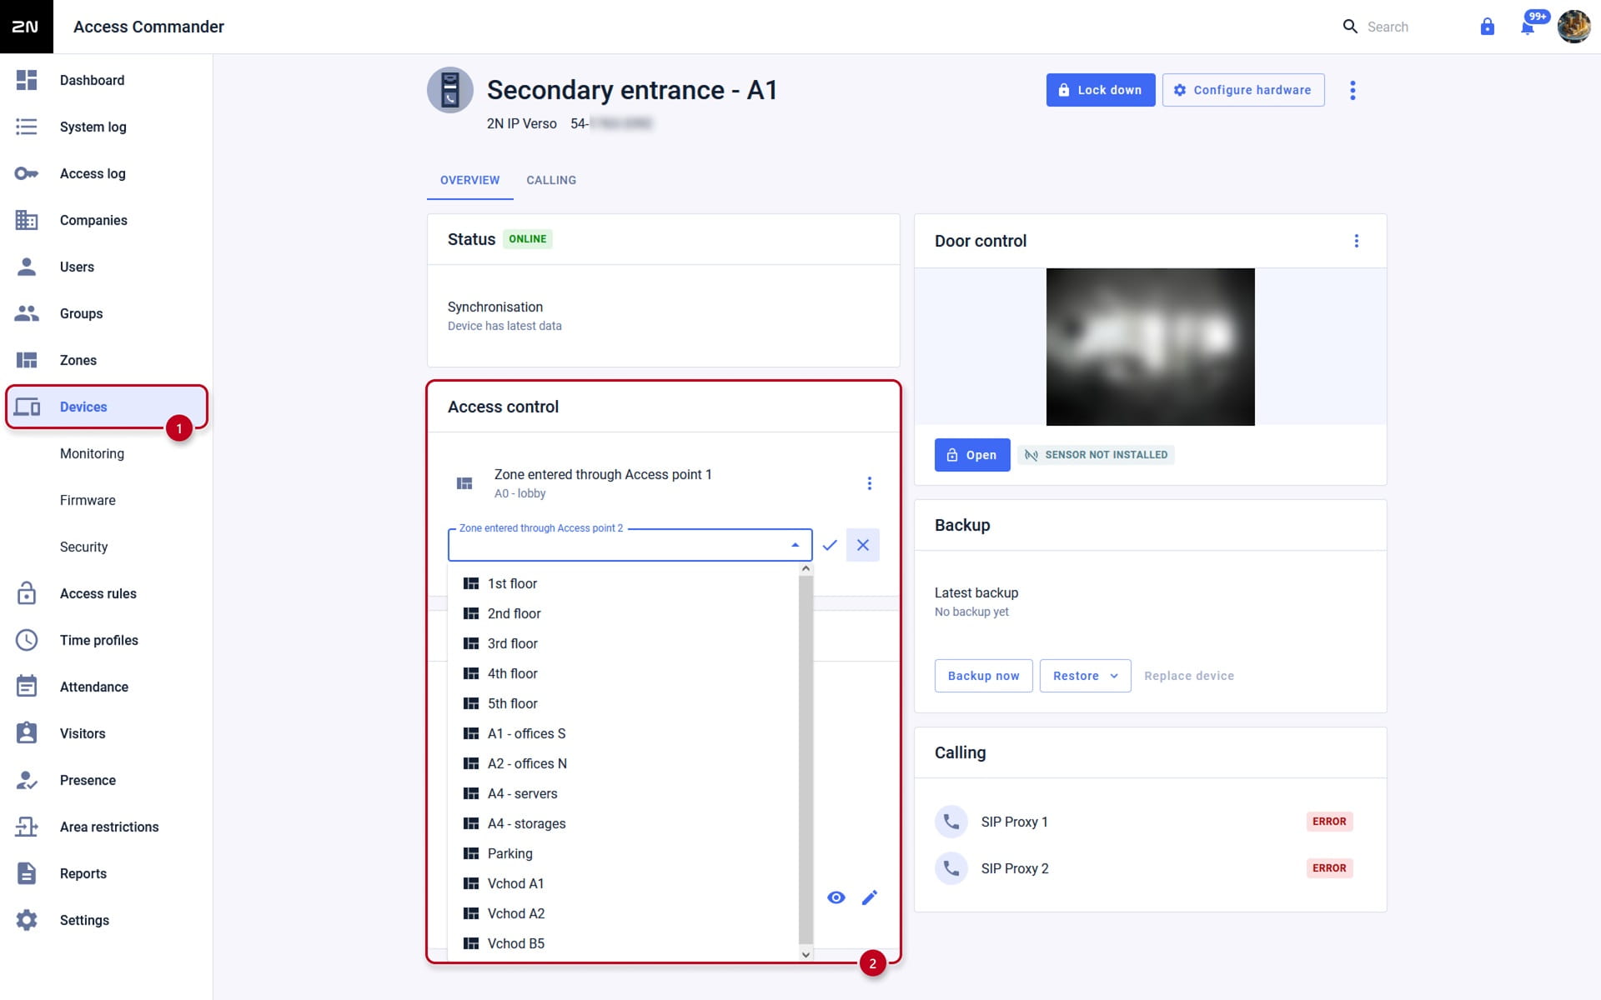1601x1000 pixels.
Task: Click the Area restrictions icon
Action: 27,827
